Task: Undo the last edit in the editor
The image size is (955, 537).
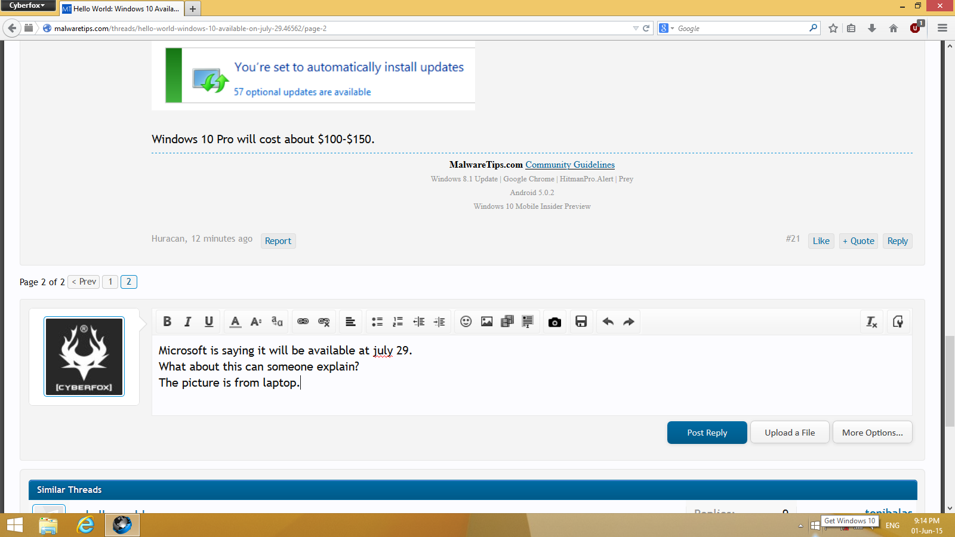Action: (x=608, y=322)
